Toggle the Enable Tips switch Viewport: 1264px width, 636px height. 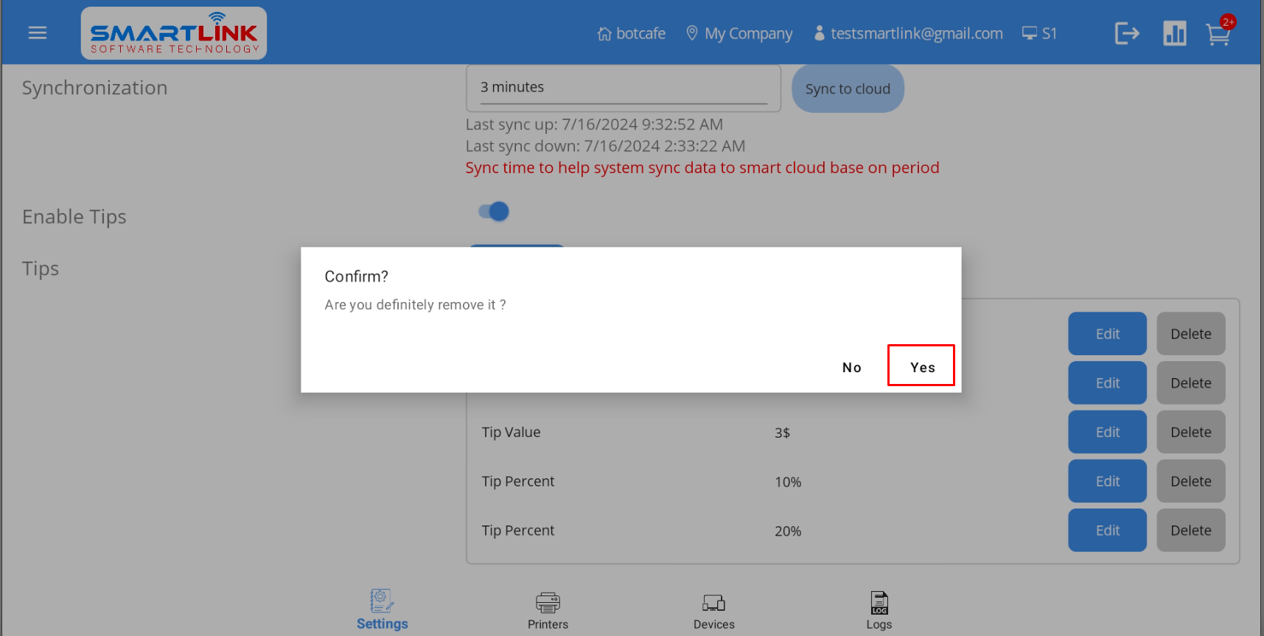[x=494, y=212]
